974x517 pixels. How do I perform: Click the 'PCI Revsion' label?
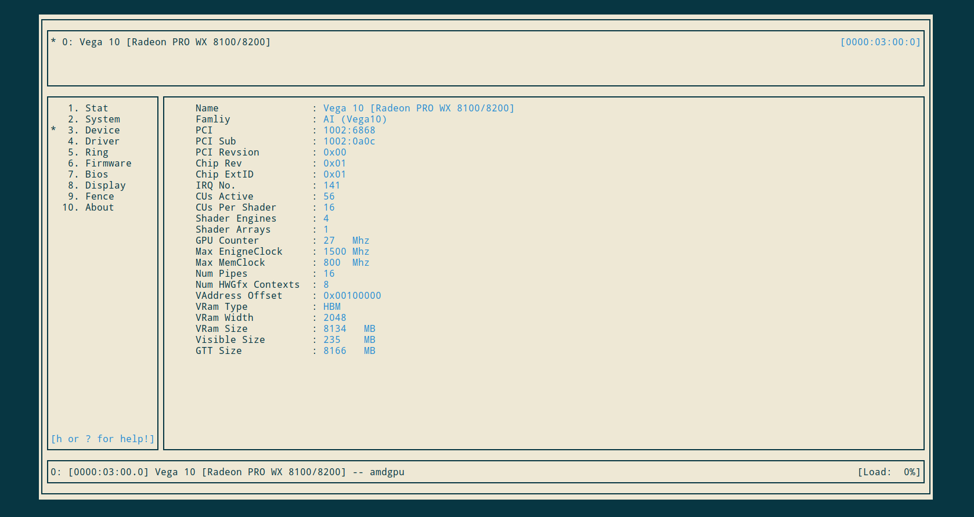(x=228, y=152)
